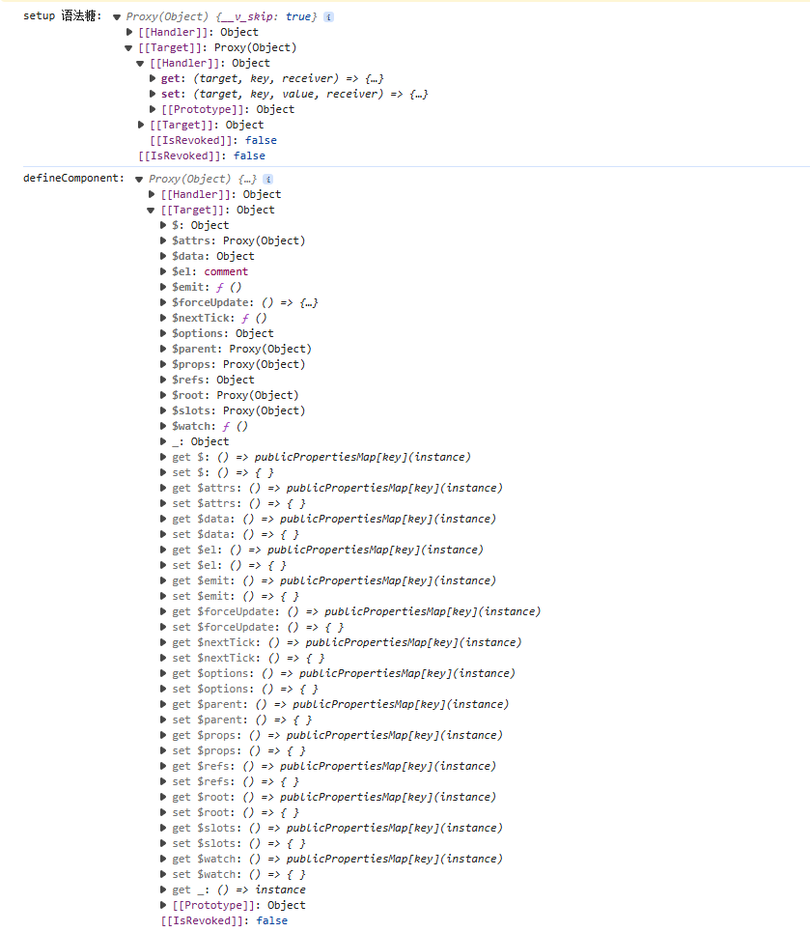810x932 pixels.
Task: Expand the 'get _: () => instance' entry
Action: pyautogui.click(x=163, y=890)
